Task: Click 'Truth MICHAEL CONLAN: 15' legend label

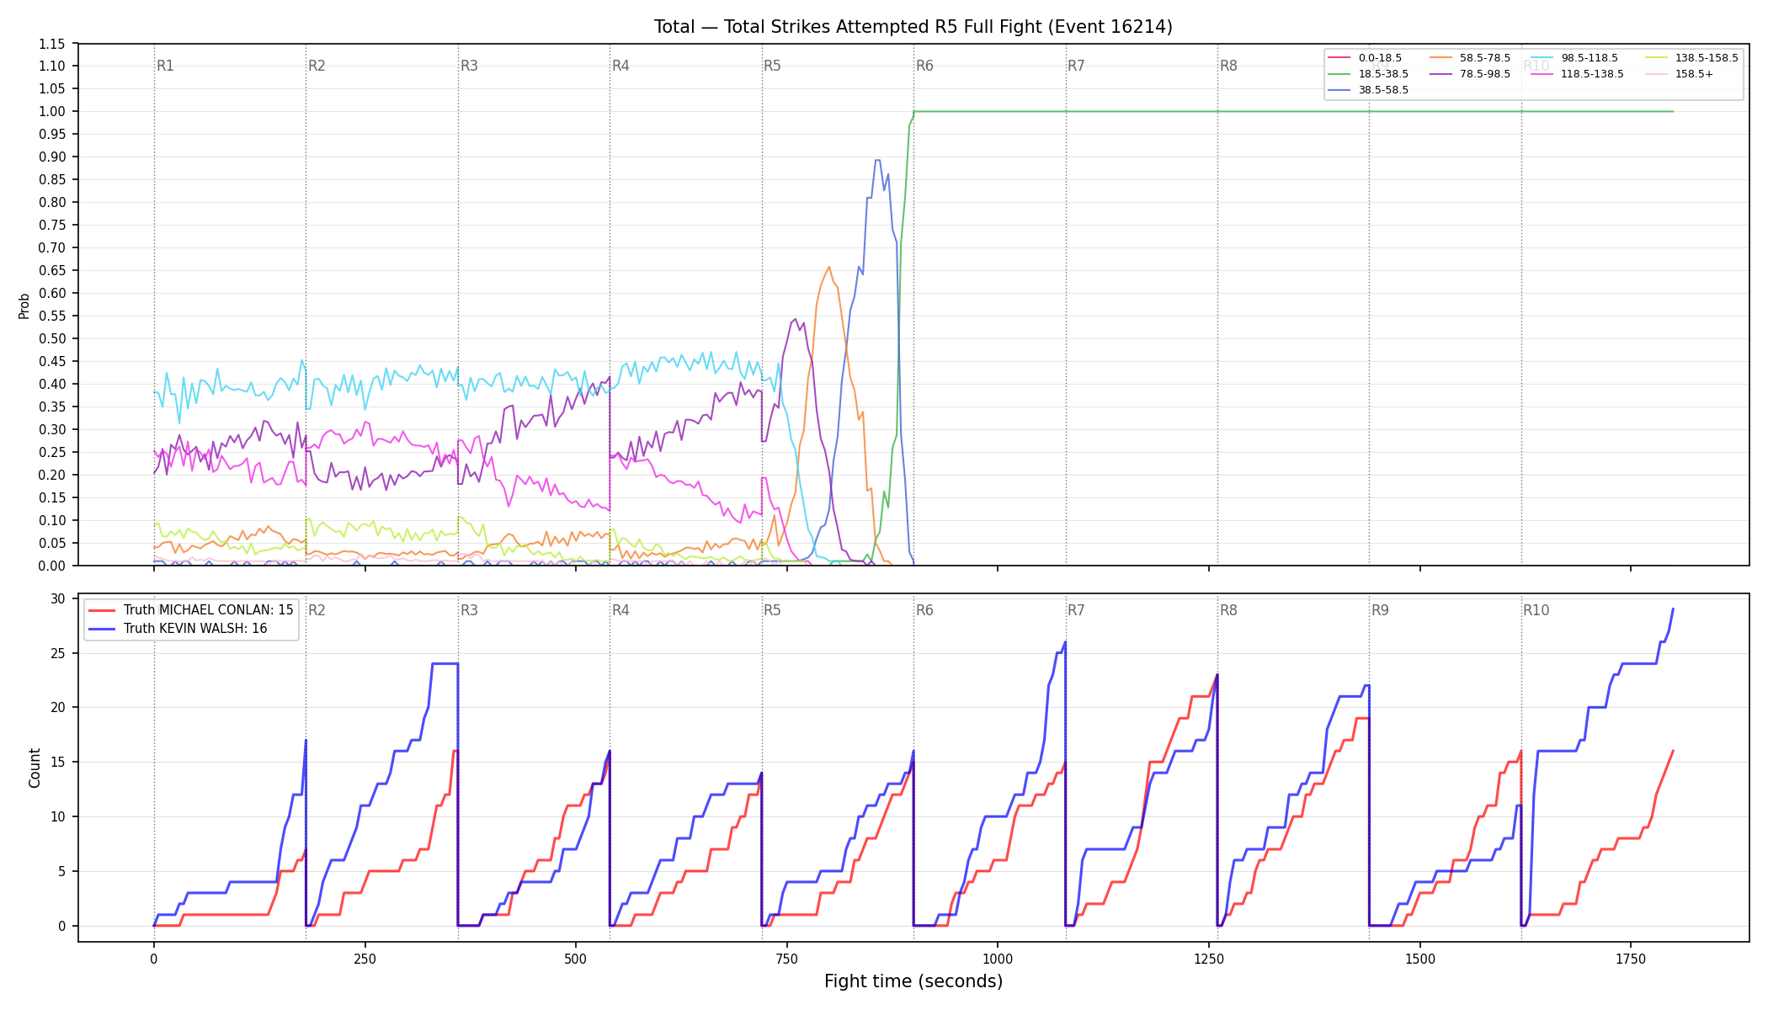Action: coord(209,610)
